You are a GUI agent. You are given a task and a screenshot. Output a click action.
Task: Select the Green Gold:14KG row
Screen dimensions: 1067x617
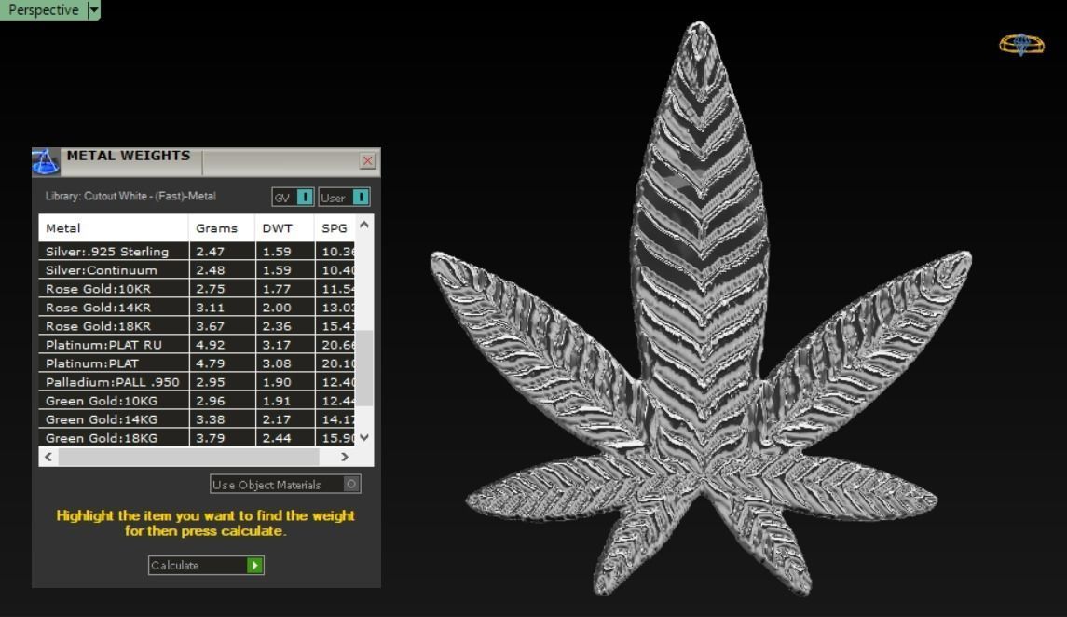click(197, 419)
